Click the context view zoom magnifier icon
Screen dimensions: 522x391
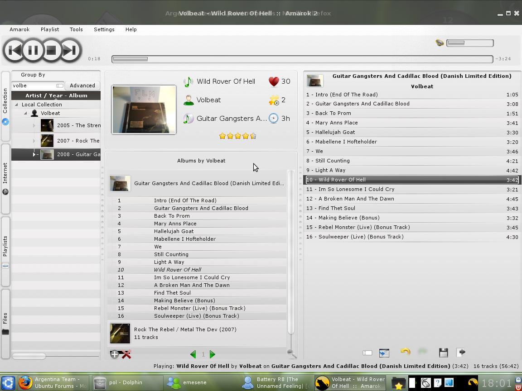292,354
